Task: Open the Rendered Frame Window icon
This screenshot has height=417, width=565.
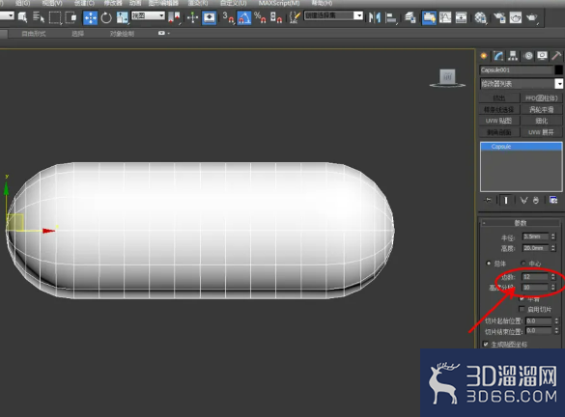Action: tap(516, 17)
